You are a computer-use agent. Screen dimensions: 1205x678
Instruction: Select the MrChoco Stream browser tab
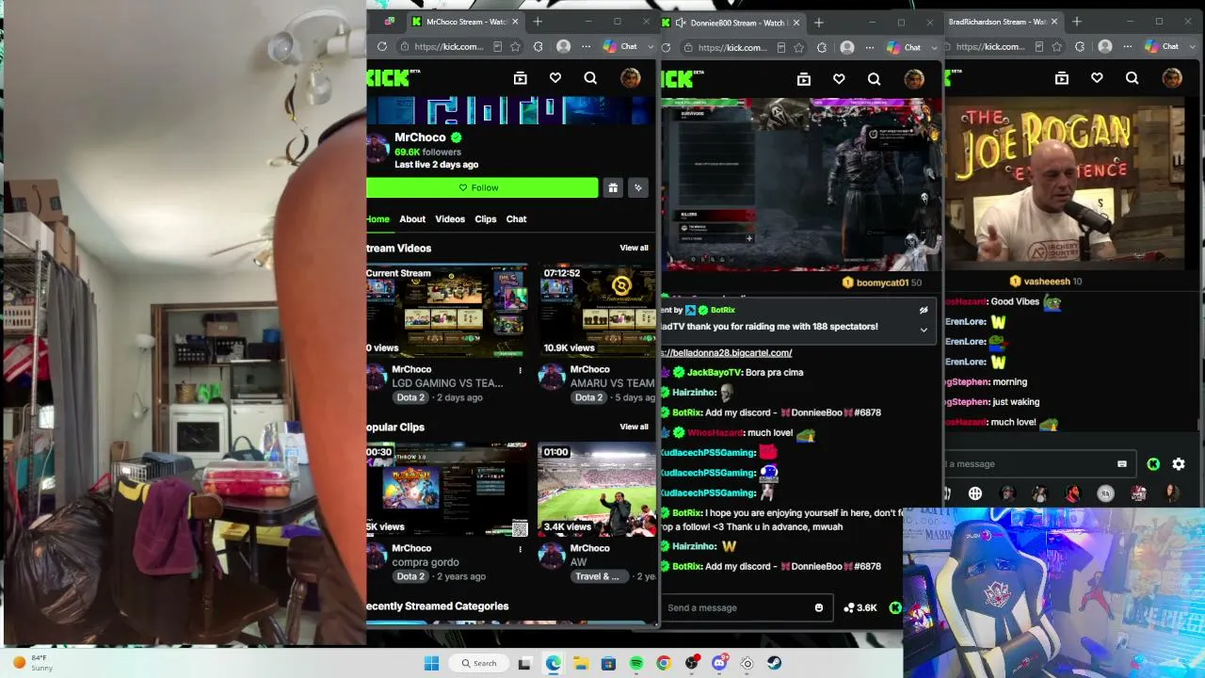(466, 22)
